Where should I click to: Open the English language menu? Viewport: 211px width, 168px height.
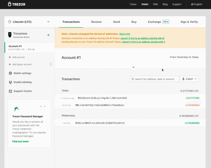(197, 4)
